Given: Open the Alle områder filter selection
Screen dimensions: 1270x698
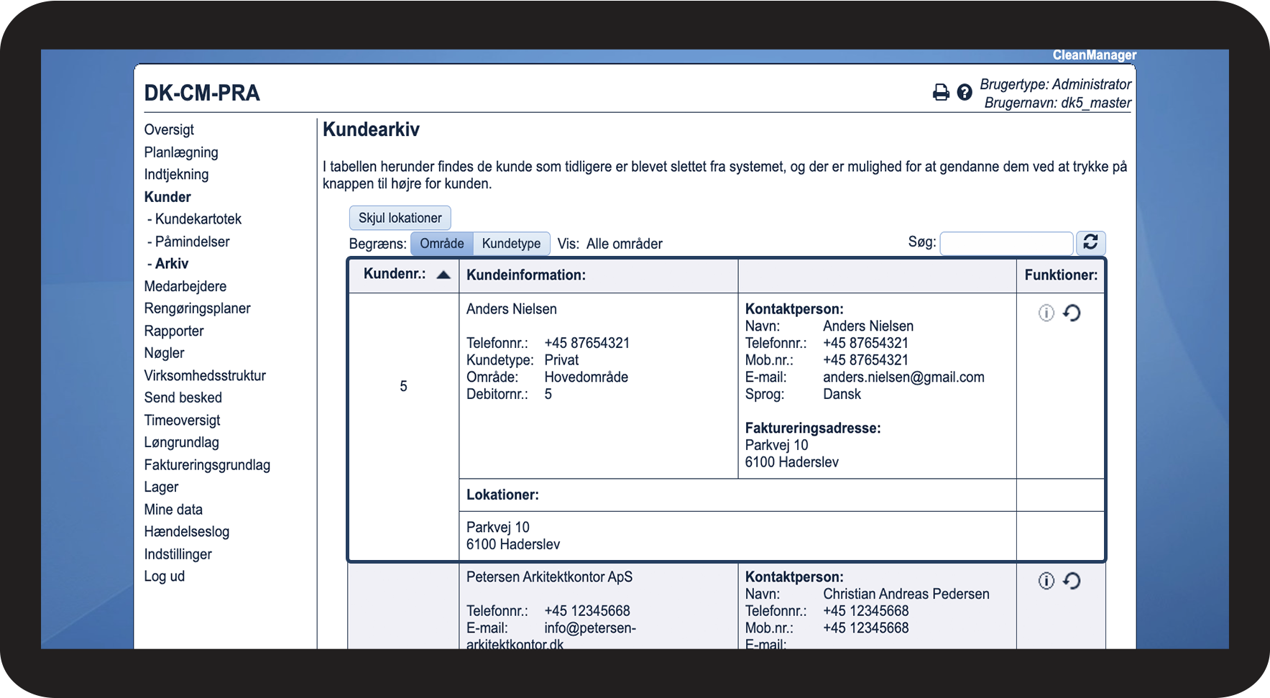Looking at the screenshot, I should coord(624,244).
